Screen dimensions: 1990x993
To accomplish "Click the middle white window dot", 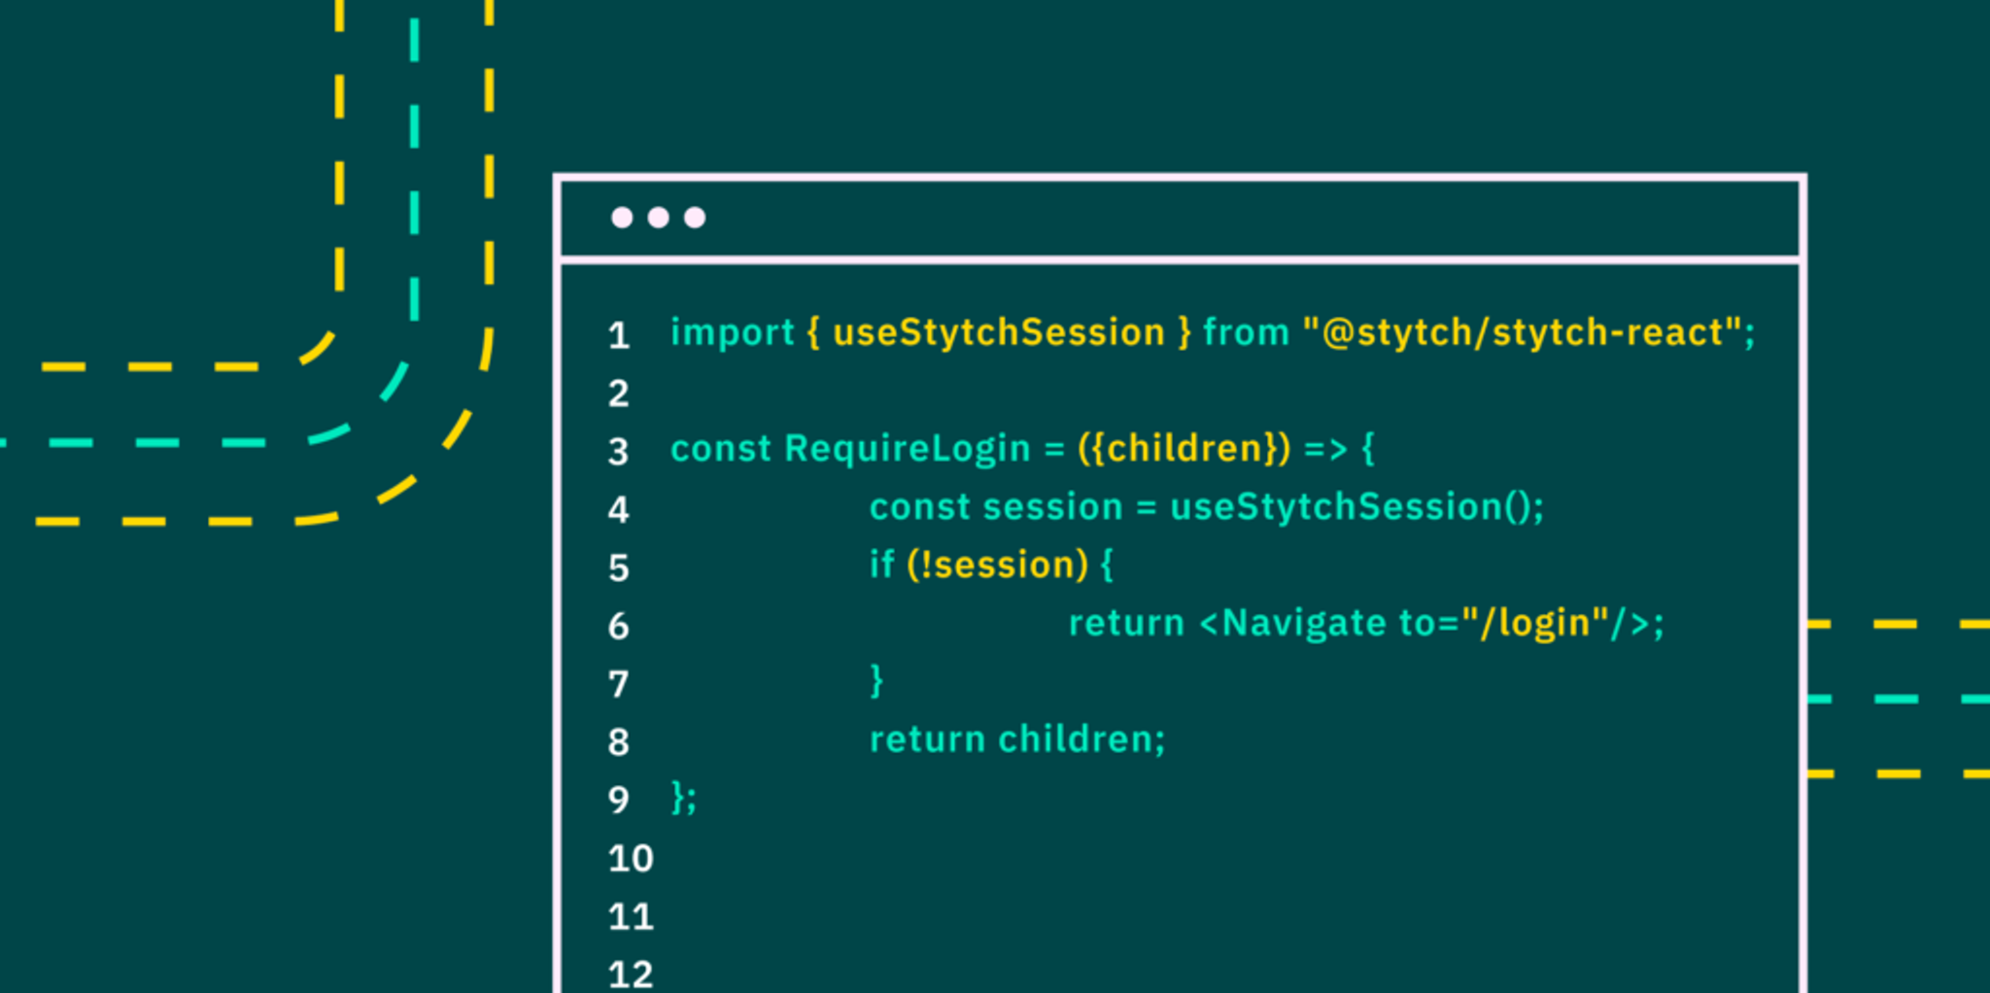I will [x=659, y=218].
